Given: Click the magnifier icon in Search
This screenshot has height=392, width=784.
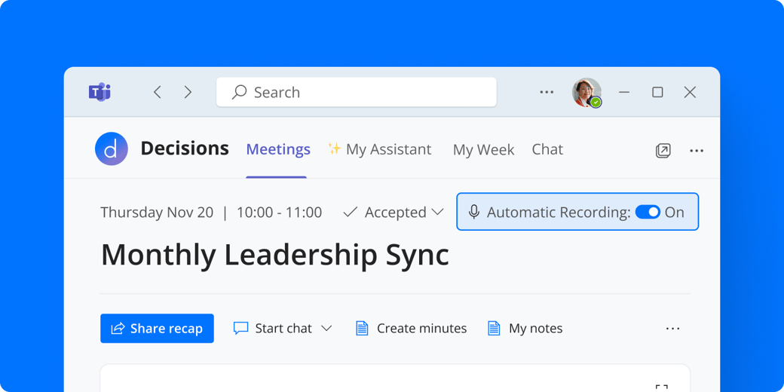Looking at the screenshot, I should 240,92.
